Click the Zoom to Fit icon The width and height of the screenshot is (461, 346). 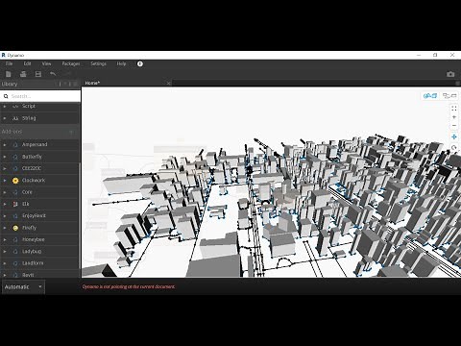pyautogui.click(x=454, y=109)
